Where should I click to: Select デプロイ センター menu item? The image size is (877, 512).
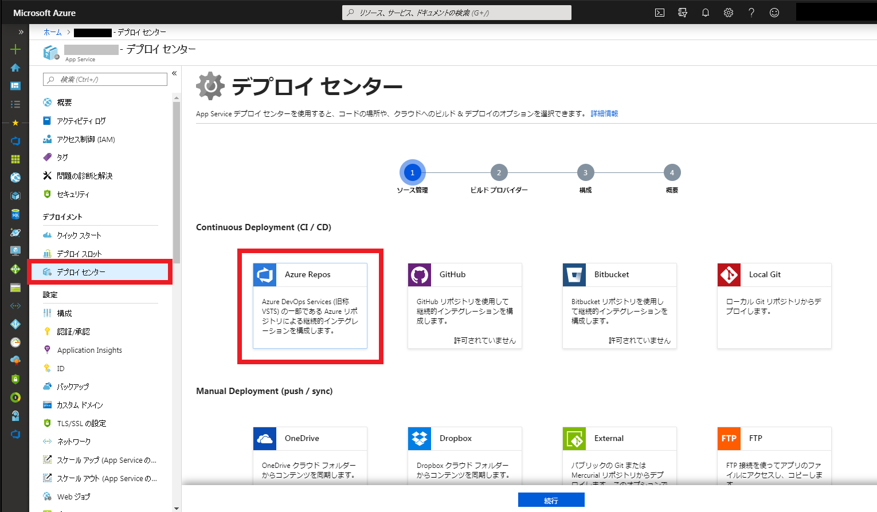click(100, 272)
